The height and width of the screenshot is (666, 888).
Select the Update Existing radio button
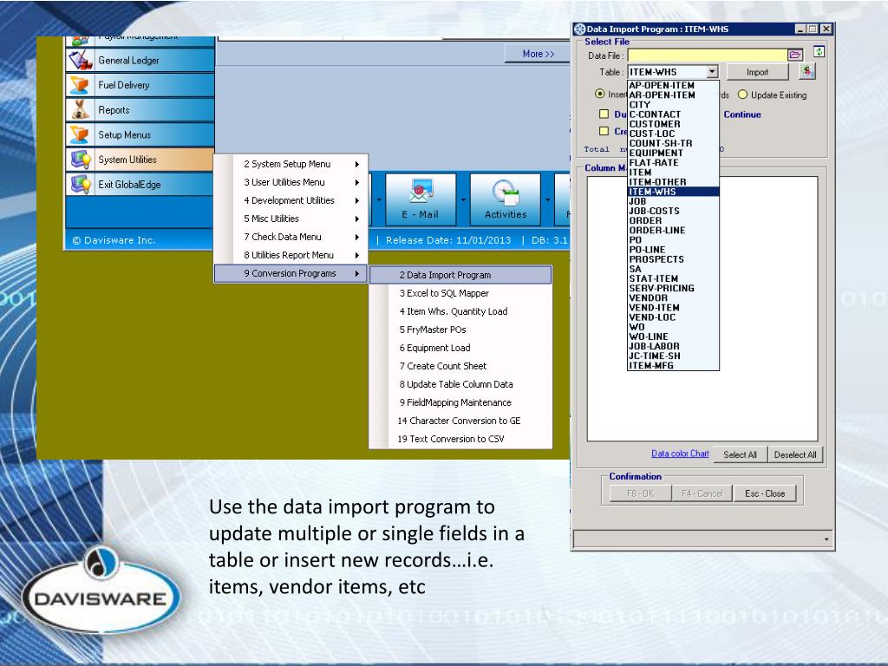click(x=742, y=95)
